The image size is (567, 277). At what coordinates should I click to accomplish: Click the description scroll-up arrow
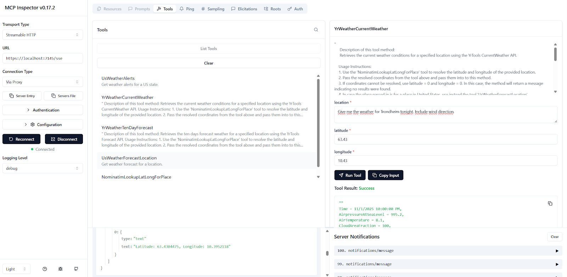tap(555, 45)
